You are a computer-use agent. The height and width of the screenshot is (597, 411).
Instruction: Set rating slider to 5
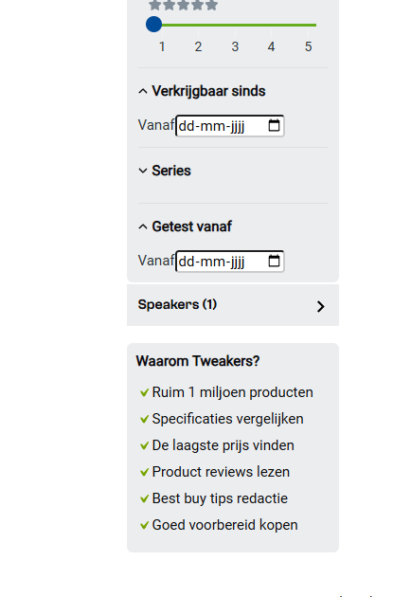pos(309,26)
